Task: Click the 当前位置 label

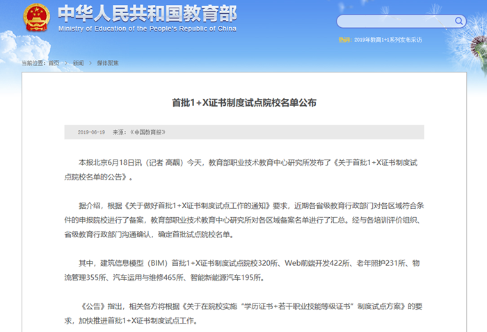Action: (34, 63)
